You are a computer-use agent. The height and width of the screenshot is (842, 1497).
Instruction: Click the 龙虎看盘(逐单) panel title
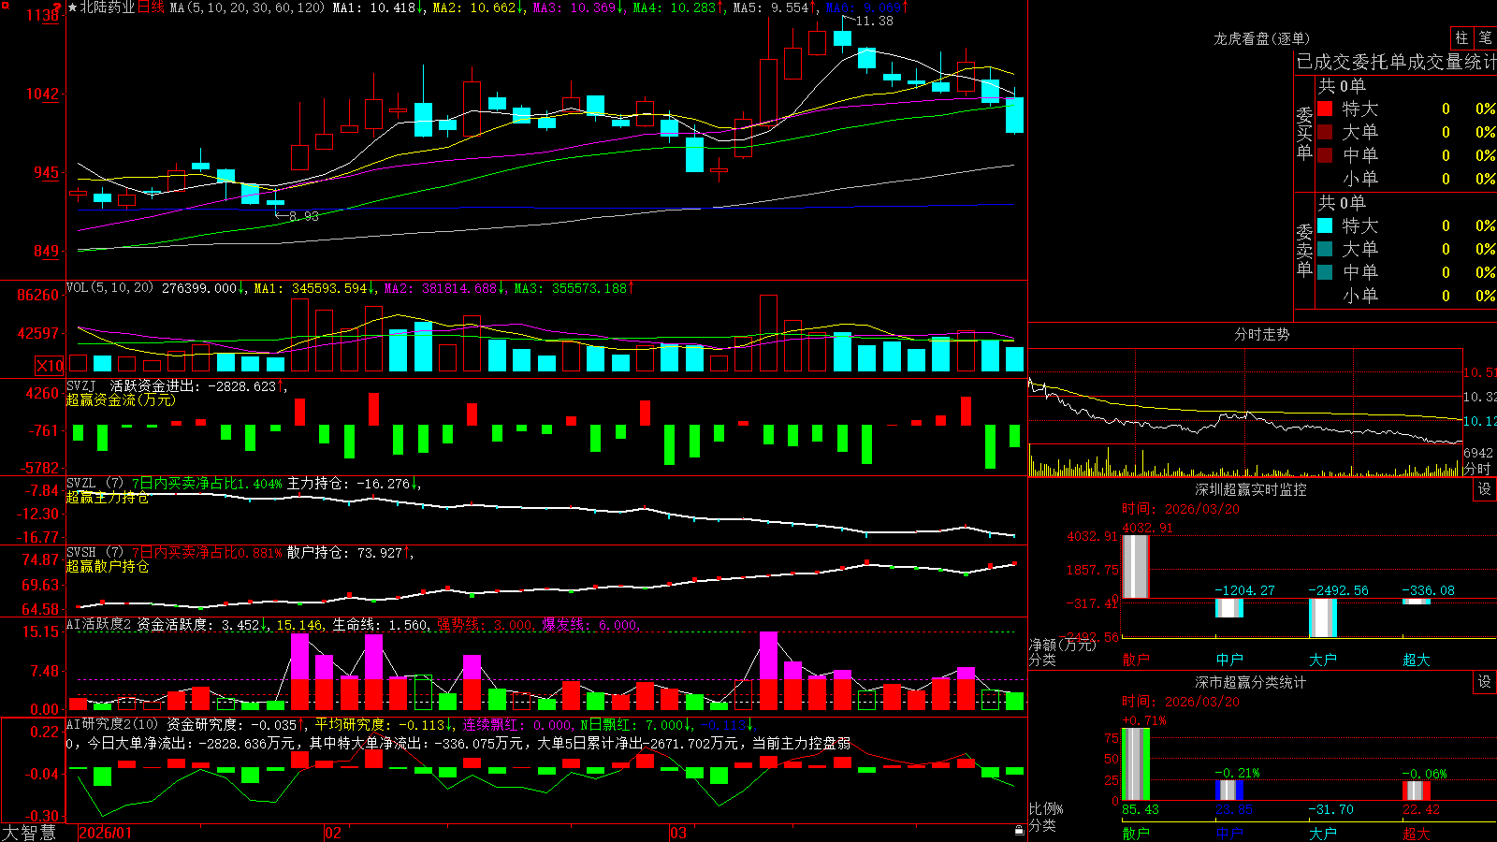(1261, 38)
